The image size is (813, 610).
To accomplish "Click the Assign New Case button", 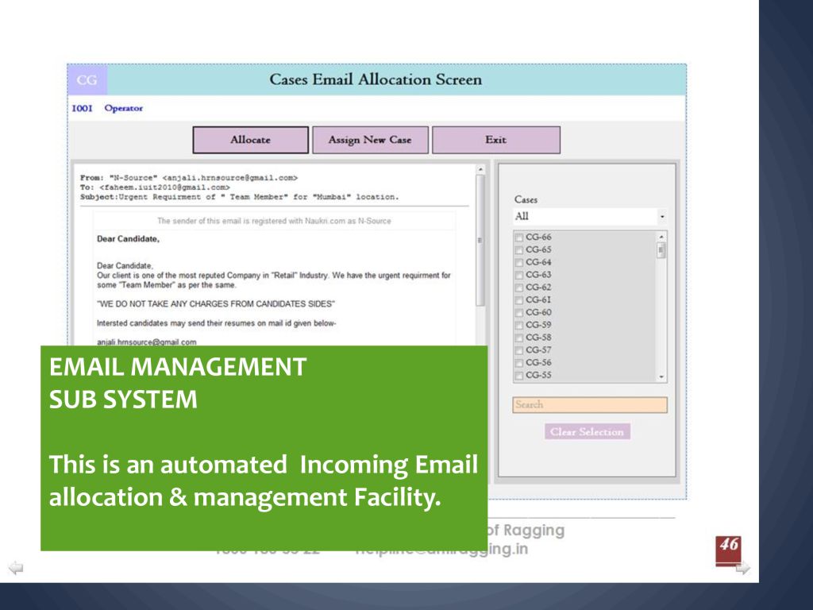I will click(x=370, y=140).
